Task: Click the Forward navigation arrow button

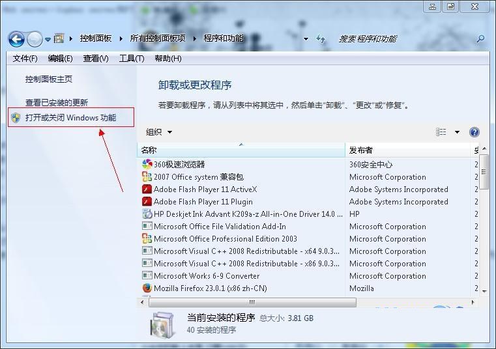Action: pyautogui.click(x=35, y=39)
